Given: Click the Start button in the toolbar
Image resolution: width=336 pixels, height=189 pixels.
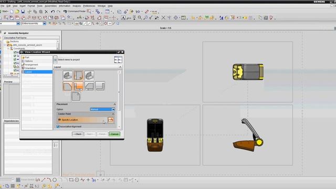Looking at the screenshot, I should point(4,12).
